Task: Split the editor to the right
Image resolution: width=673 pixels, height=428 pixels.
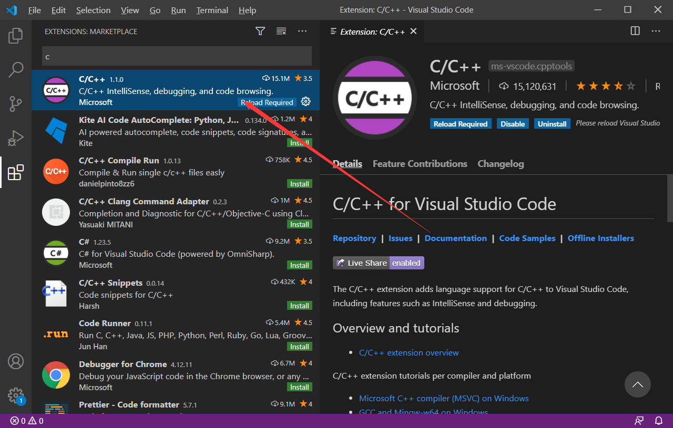Action: click(635, 32)
